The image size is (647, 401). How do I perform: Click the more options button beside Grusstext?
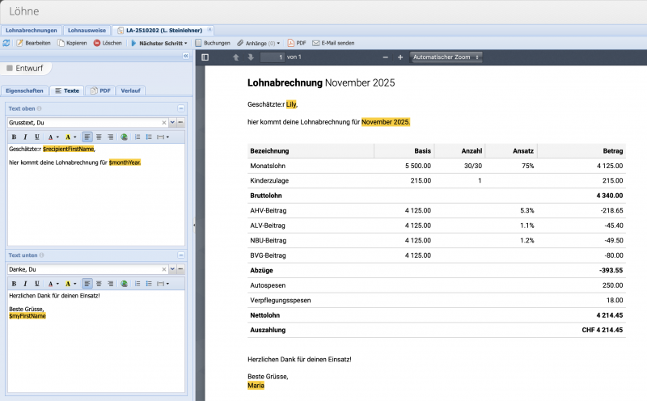pyautogui.click(x=180, y=123)
